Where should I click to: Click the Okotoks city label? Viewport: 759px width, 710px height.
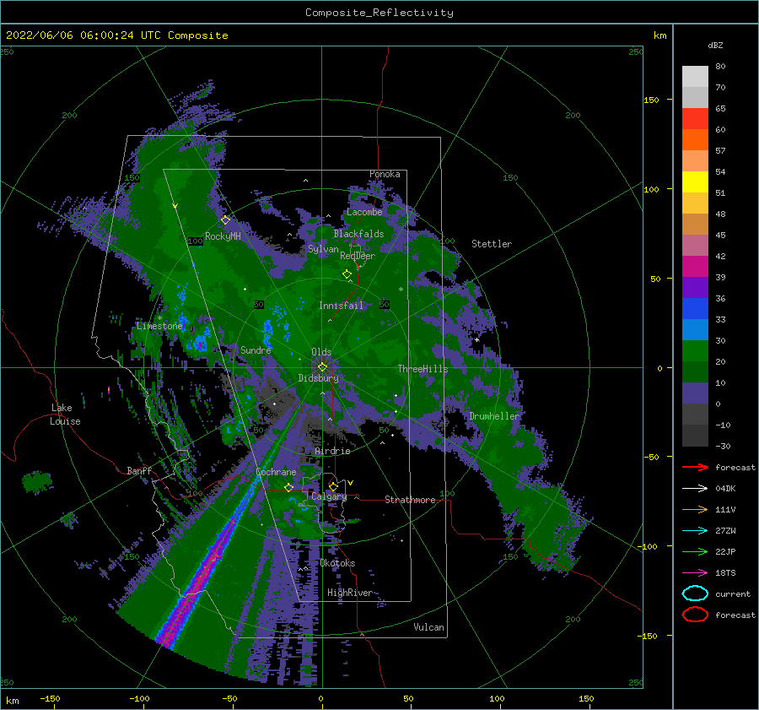point(337,563)
